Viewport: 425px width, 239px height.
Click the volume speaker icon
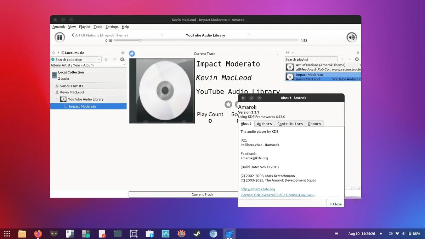point(351,37)
